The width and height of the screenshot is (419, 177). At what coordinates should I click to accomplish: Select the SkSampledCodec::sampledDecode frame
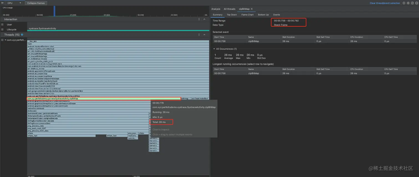tap(88, 119)
